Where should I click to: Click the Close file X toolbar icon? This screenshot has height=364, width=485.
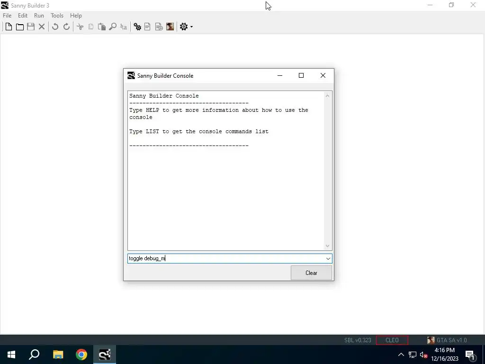point(42,27)
